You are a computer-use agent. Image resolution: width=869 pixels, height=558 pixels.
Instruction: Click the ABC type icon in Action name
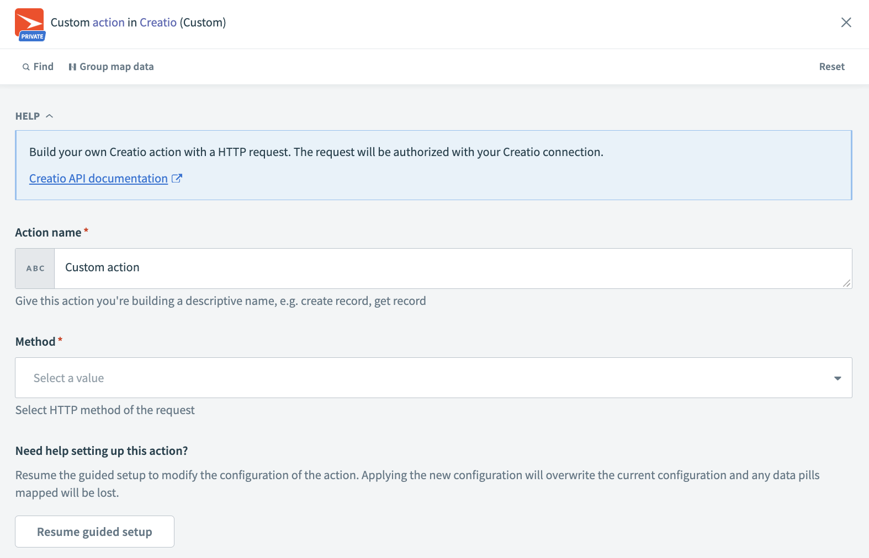pos(35,269)
